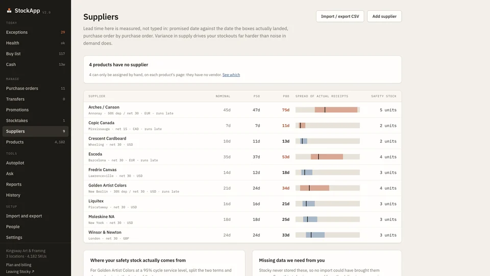
Task: Go to Buy list
Action: pyautogui.click(x=35, y=54)
